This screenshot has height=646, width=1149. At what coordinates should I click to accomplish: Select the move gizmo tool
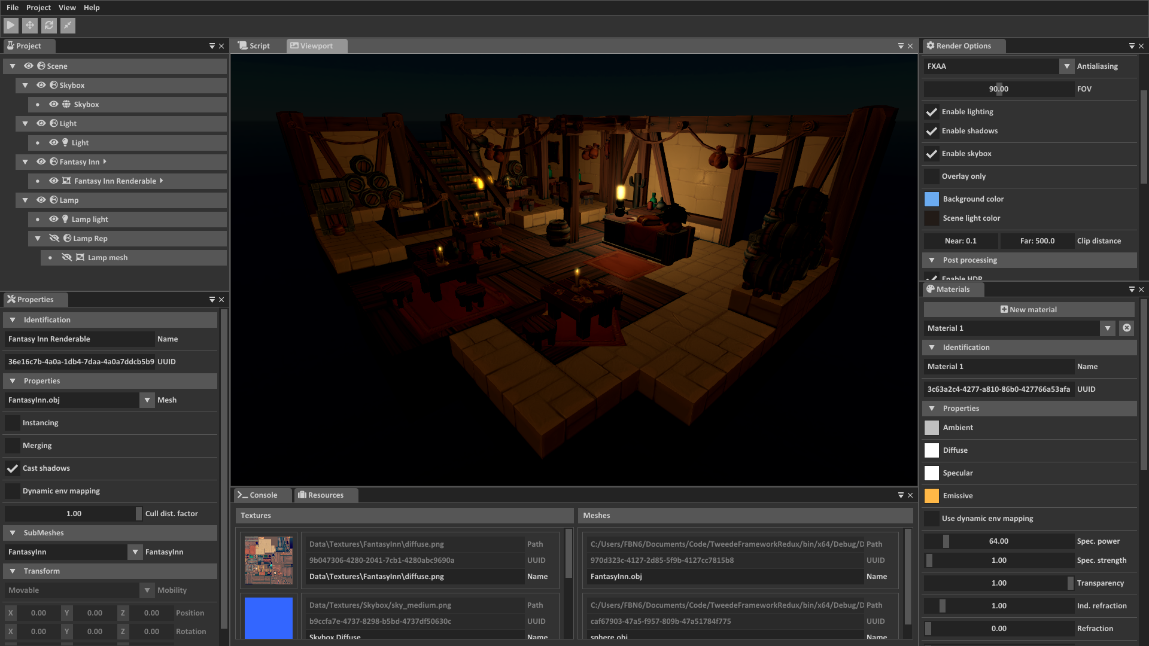30,25
